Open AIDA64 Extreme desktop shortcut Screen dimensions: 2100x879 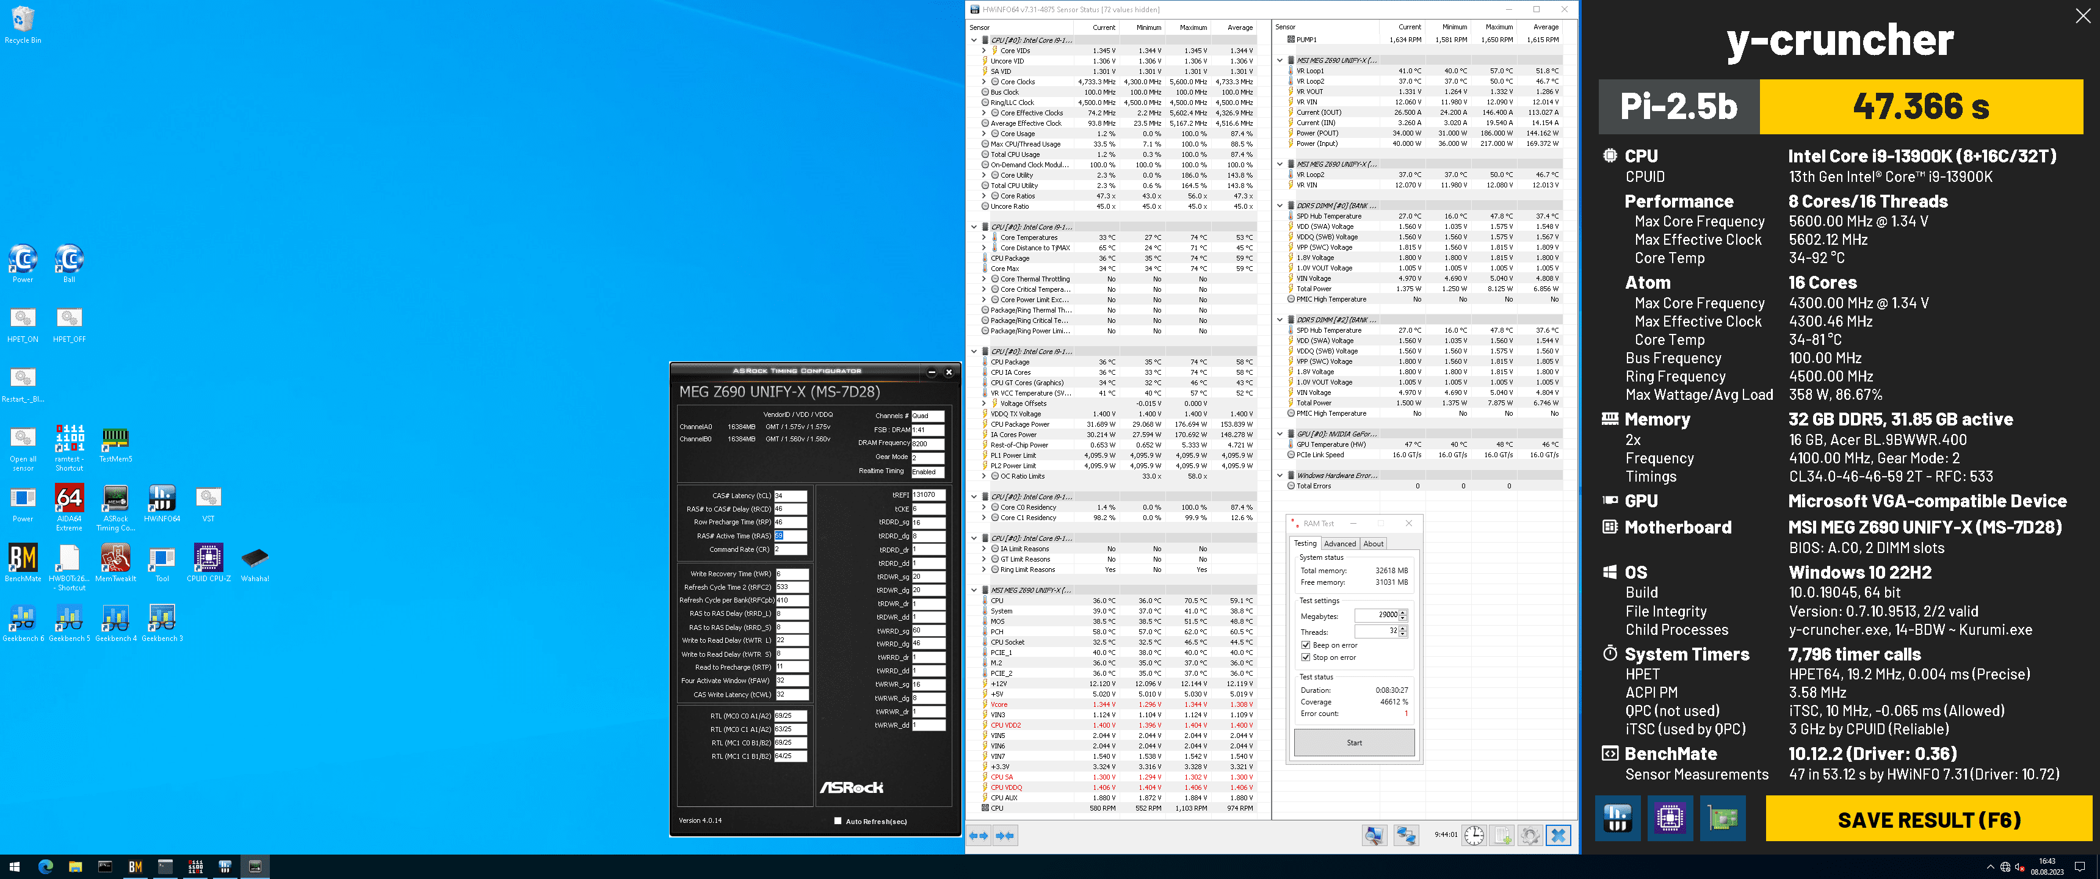[70, 498]
